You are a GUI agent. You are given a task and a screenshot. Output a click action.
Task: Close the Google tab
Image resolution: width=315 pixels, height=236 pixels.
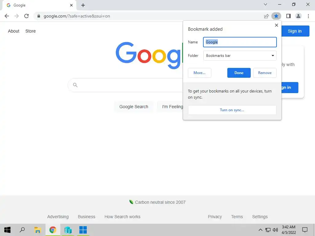click(x=71, y=5)
